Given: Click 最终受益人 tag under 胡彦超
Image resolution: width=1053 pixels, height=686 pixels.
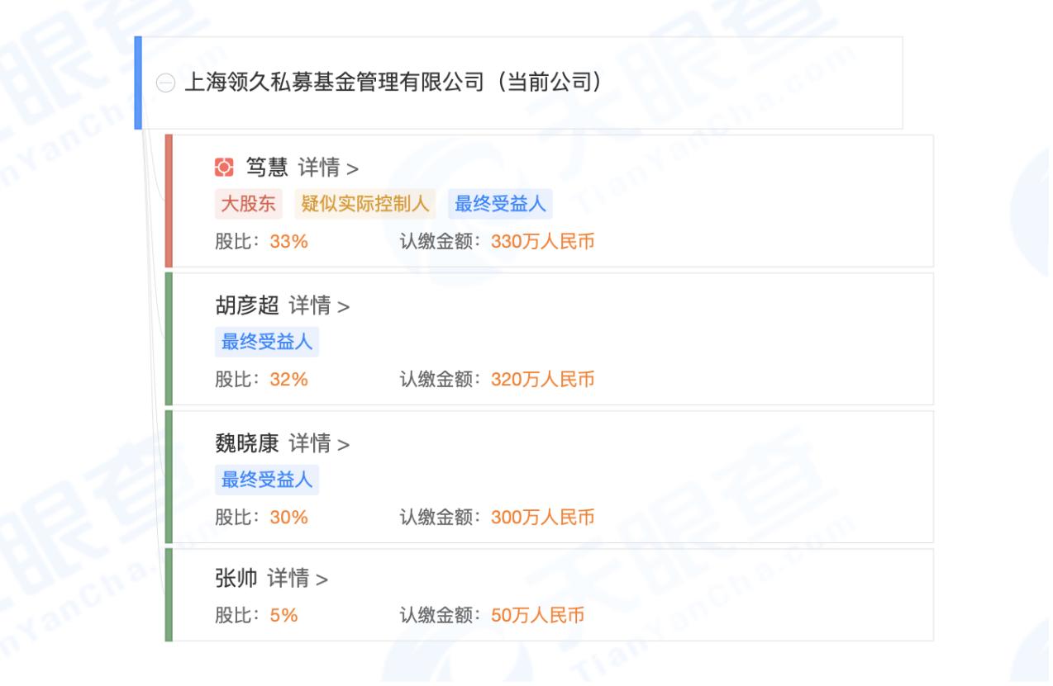Looking at the screenshot, I should [267, 341].
